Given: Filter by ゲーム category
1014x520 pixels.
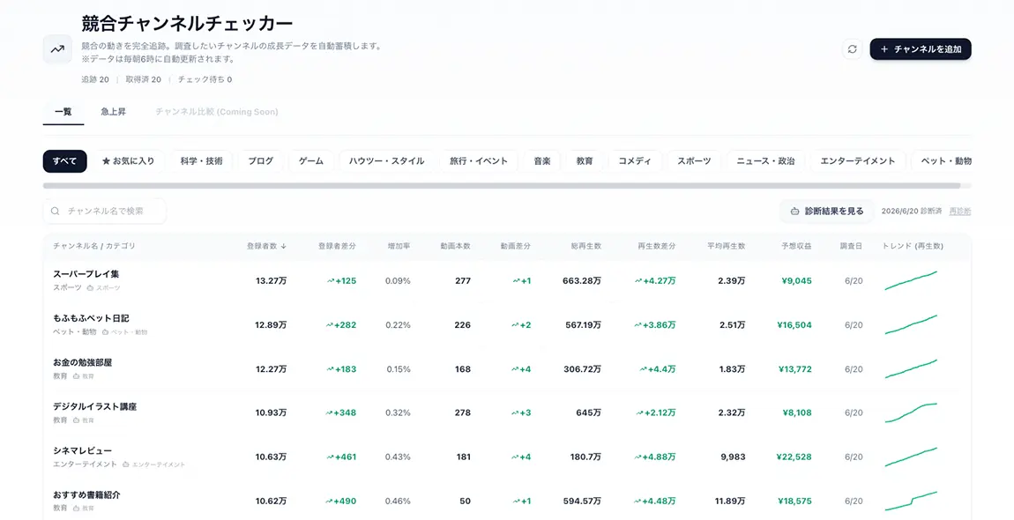Looking at the screenshot, I should click(x=311, y=161).
